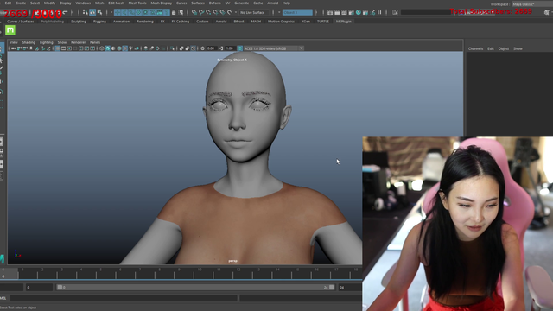Click the MEL command line input
Image resolution: width=553 pixels, height=311 pixels.
(124, 298)
